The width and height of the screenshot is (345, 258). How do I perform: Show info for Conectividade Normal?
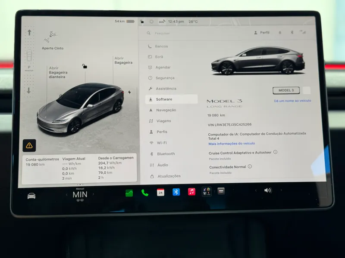pyautogui.click(x=250, y=166)
